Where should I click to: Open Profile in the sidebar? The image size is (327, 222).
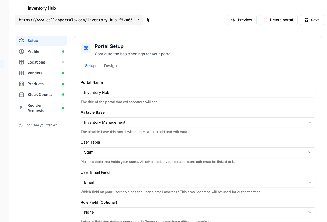pyautogui.click(x=42, y=51)
